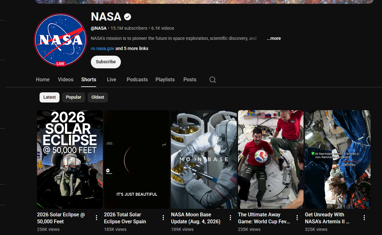Click '189K views' under Moon Base short
Viewport: 382px width, 235px height.
(x=182, y=229)
